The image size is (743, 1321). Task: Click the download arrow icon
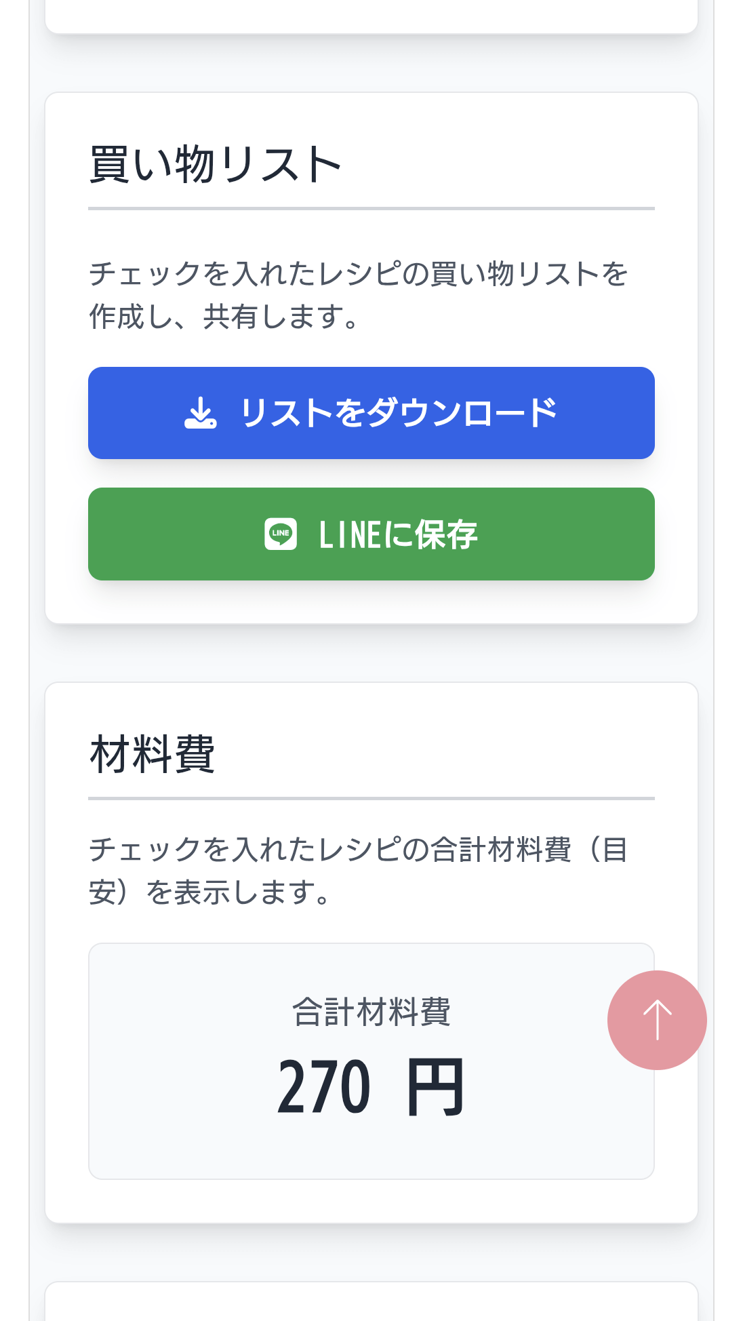coord(200,413)
